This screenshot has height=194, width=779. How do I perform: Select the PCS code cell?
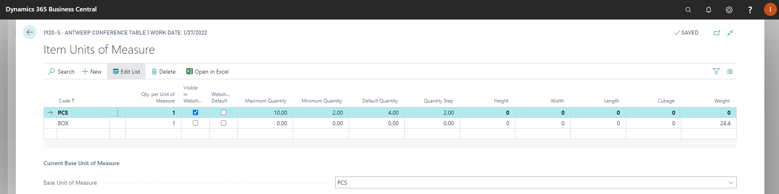click(x=83, y=113)
